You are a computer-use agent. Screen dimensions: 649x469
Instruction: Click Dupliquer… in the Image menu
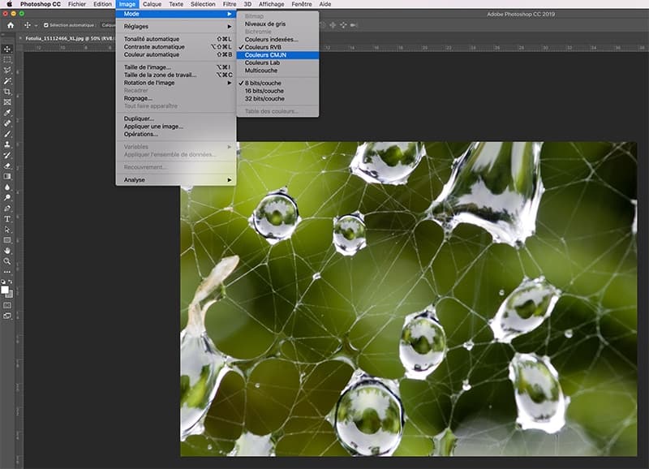click(139, 118)
